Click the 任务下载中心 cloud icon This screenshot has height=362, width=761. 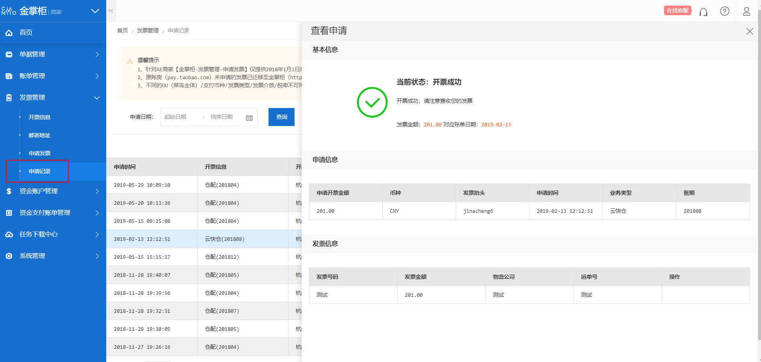(x=9, y=234)
